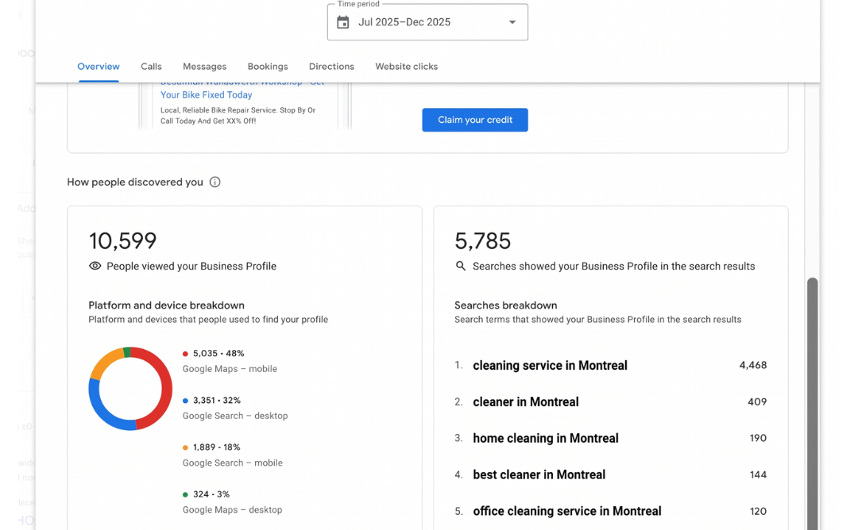858x530 pixels.
Task: Click the Platform and device breakdown heading
Action: [x=166, y=305]
